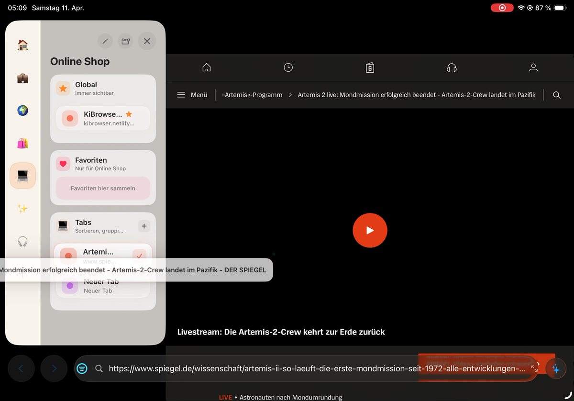
Task: Select the sparkles icon in the sidebar
Action: pyautogui.click(x=22, y=208)
